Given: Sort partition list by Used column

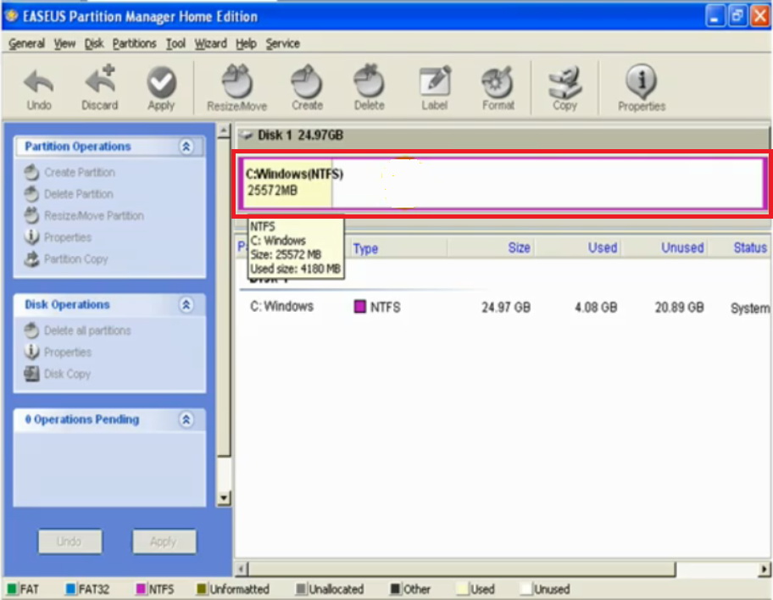Looking at the screenshot, I should click(x=603, y=247).
